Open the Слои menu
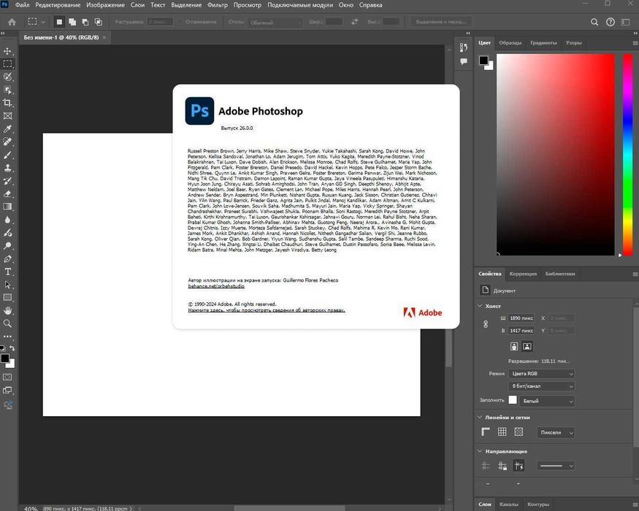Image resolution: width=639 pixels, height=511 pixels. (x=137, y=5)
